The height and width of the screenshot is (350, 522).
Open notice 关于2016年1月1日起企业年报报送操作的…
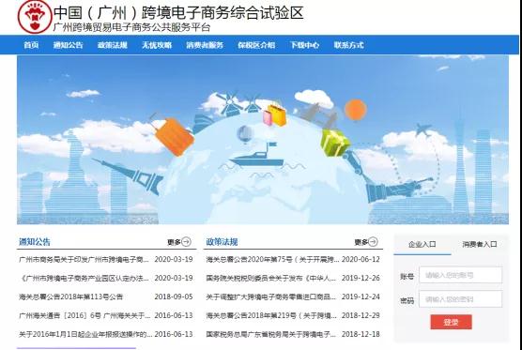click(85, 334)
